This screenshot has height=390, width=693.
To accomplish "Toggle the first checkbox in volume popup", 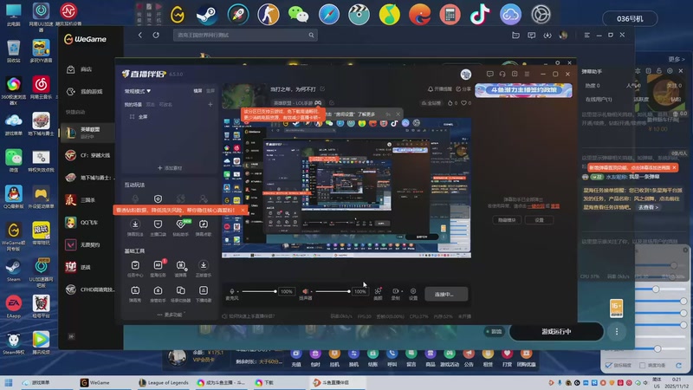I will [x=609, y=365].
